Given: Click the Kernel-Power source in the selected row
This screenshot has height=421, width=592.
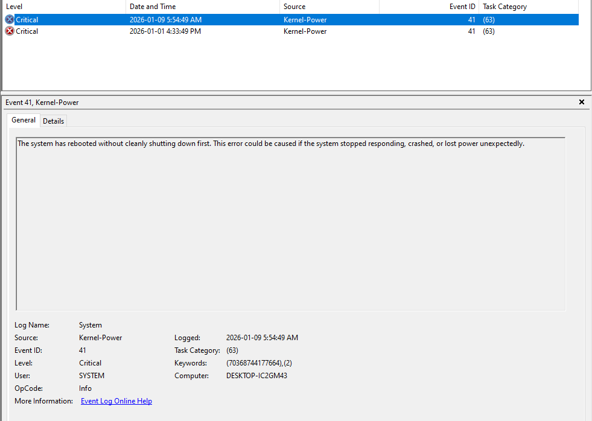Looking at the screenshot, I should pos(305,20).
